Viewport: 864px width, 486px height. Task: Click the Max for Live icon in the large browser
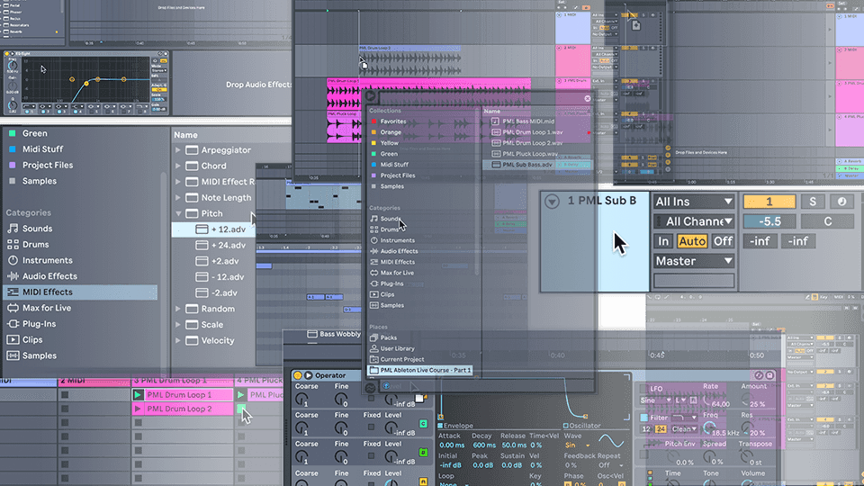click(x=13, y=308)
